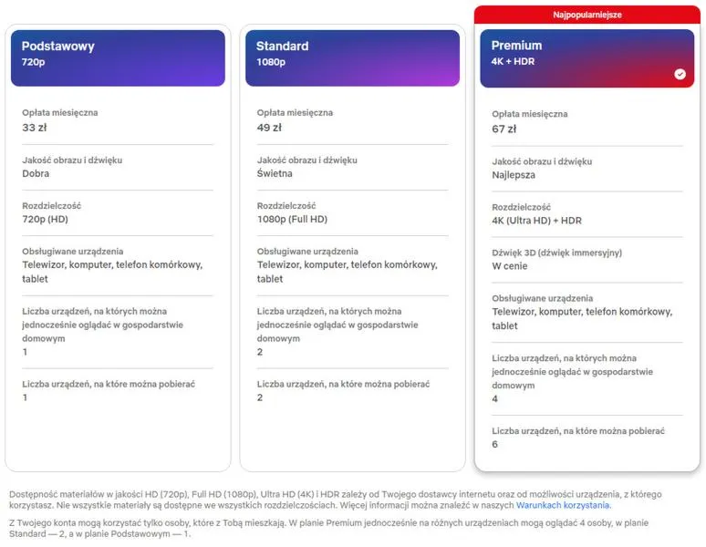
Task: Click the 1080p (Full HD) resolution value
Action: [x=292, y=219]
